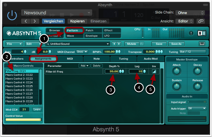Open the Audio Mod tab
This screenshot has height=137, width=212.
coord(150,59)
